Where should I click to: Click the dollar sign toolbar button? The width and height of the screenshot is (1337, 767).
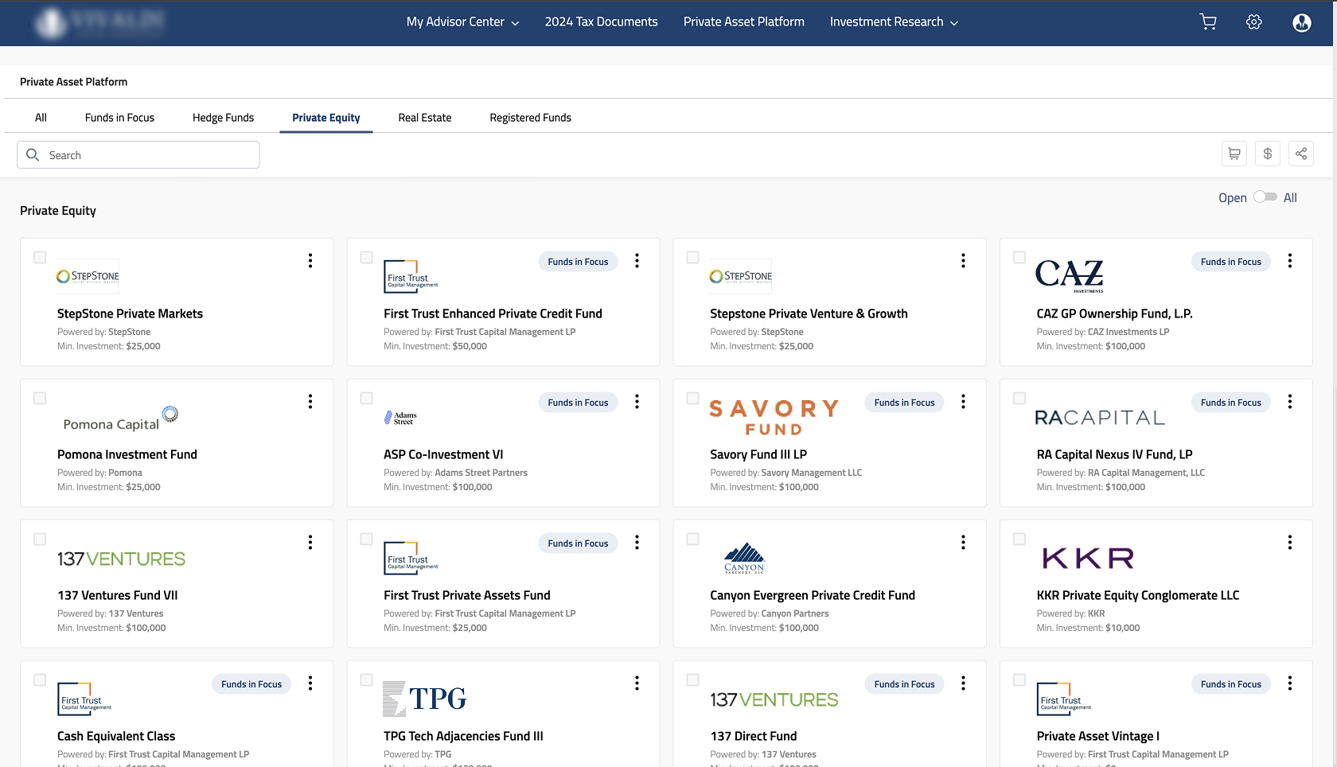pyautogui.click(x=1268, y=154)
